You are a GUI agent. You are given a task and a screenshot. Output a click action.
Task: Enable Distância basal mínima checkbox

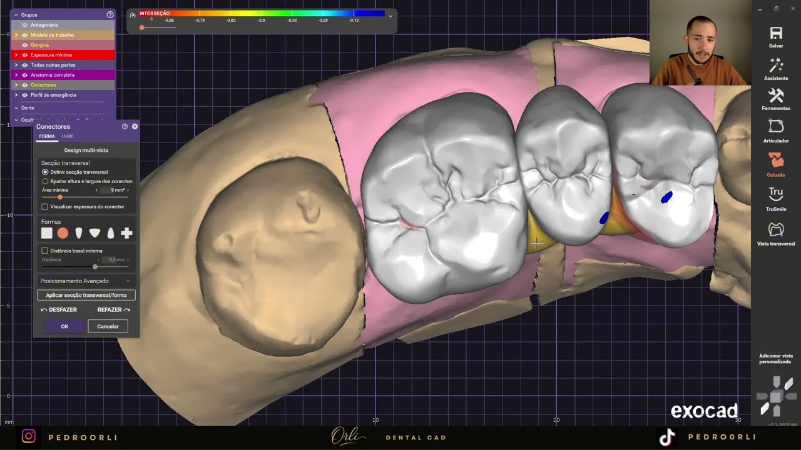coord(44,251)
